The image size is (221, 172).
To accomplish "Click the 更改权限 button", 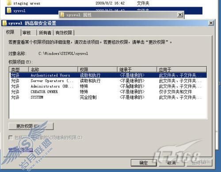I will pyautogui.click(x=31, y=126).
